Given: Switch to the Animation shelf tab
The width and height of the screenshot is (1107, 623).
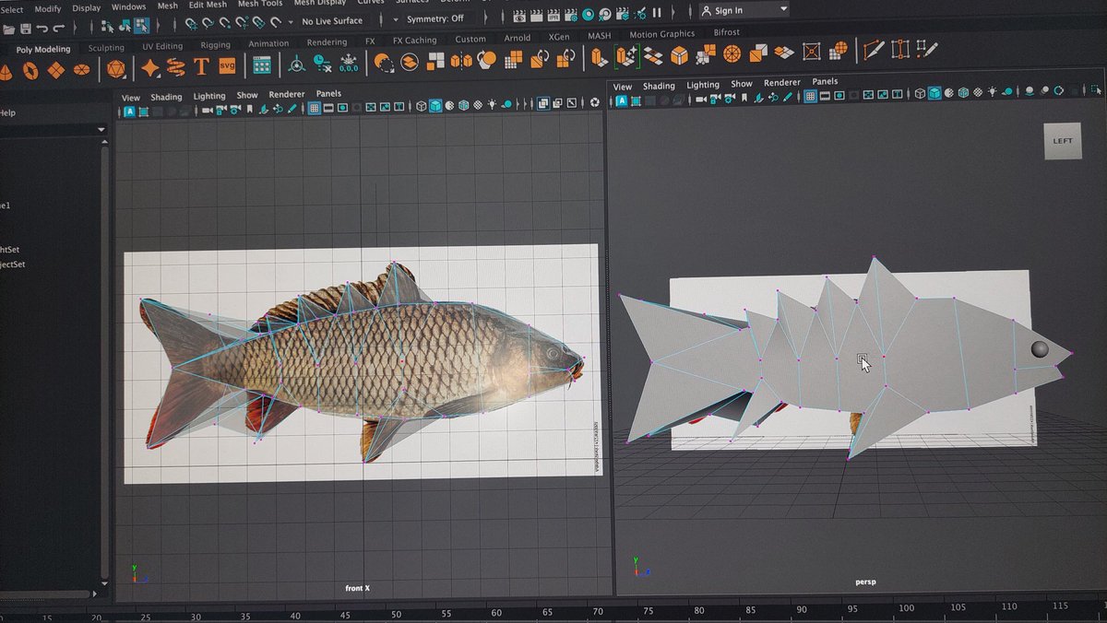Looking at the screenshot, I should [x=268, y=43].
